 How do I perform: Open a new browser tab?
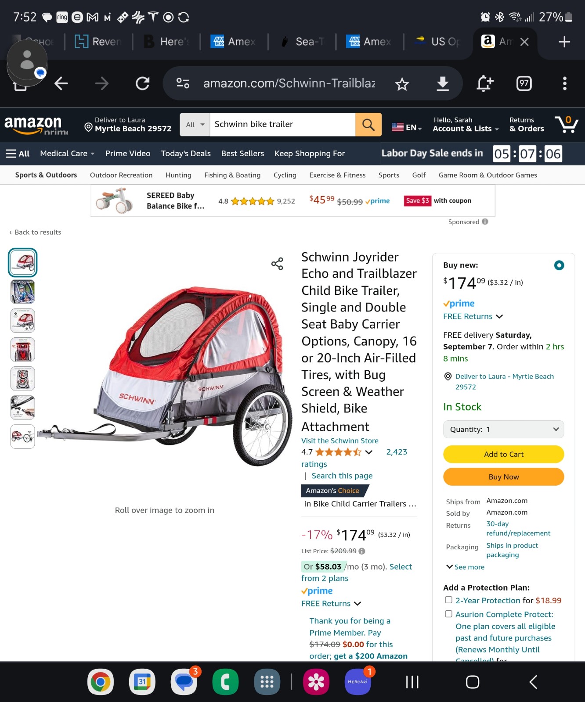click(564, 42)
